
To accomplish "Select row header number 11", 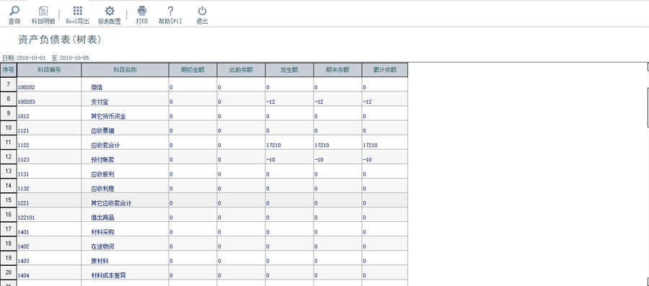I will pos(8,142).
